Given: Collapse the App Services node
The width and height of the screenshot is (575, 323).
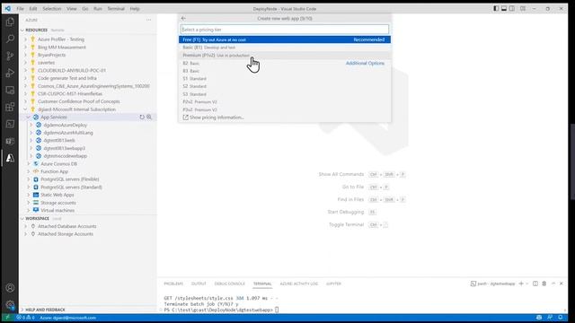Looking at the screenshot, I should pos(29,118).
